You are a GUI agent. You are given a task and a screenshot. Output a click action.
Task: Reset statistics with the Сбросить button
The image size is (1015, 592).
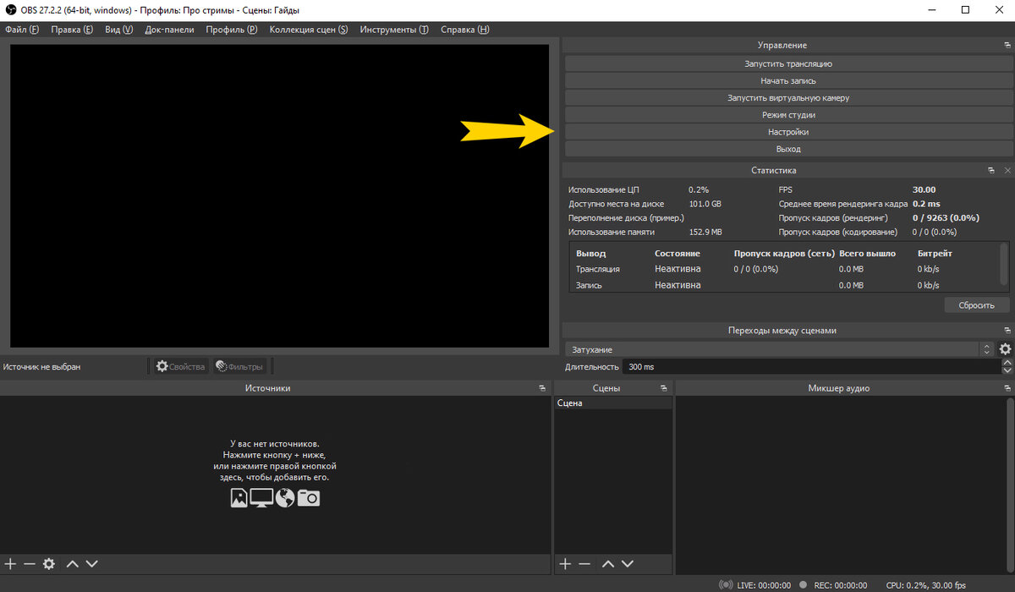coord(976,305)
